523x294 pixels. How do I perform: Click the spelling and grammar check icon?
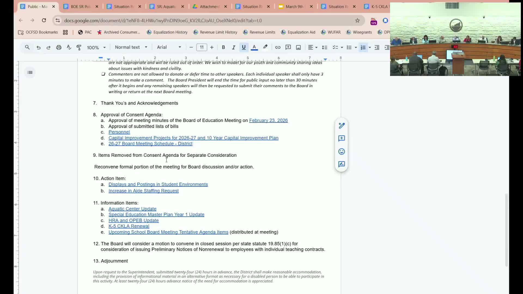point(69,47)
